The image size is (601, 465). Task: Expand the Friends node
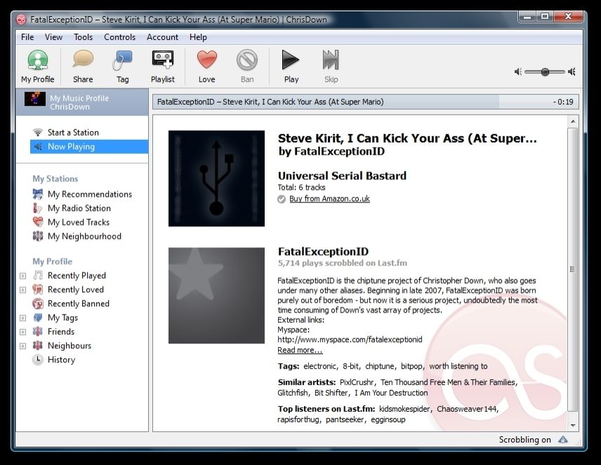23,332
